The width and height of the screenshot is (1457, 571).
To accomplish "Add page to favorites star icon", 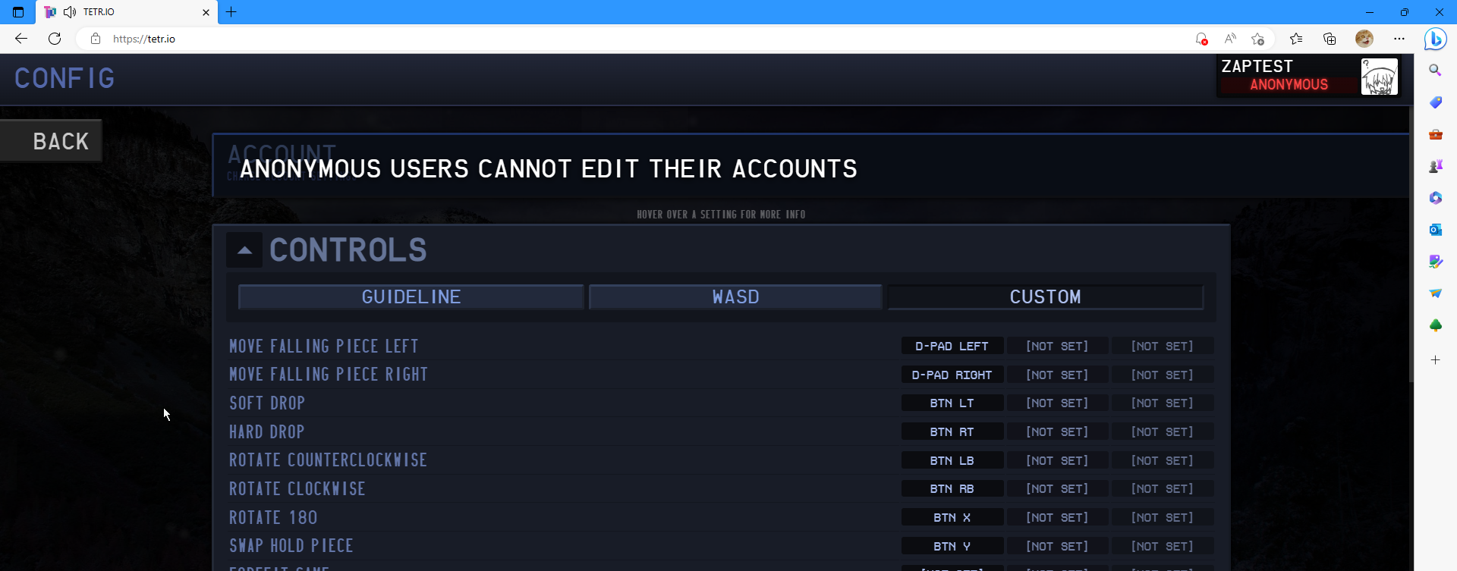I will [1258, 39].
